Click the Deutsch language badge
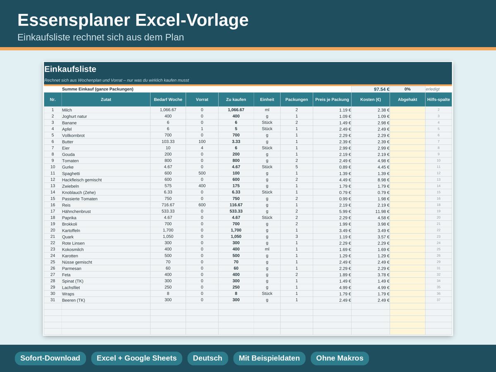Screen dimensions: 496x372 pyautogui.click(x=207, y=358)
